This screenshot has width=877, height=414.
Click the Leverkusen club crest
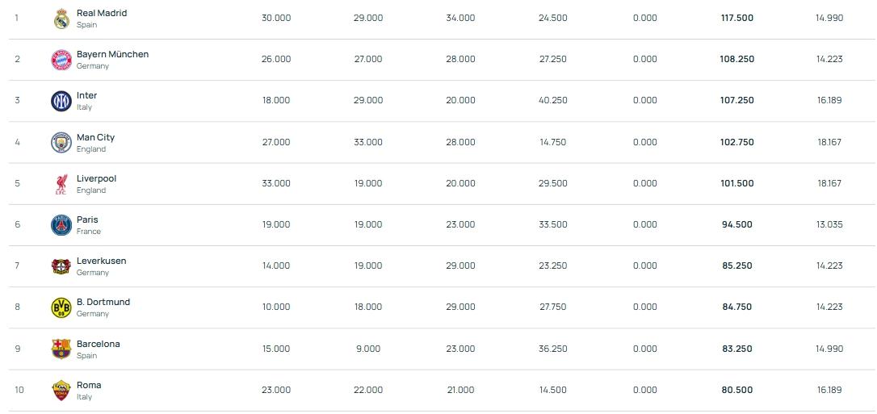pyautogui.click(x=61, y=266)
